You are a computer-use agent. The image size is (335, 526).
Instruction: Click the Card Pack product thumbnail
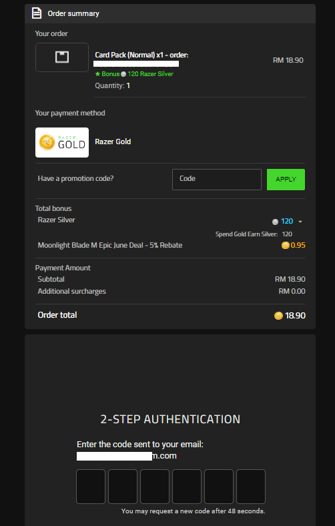[62, 57]
